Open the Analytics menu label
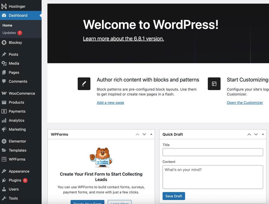The image size is (269, 204). 17,120
